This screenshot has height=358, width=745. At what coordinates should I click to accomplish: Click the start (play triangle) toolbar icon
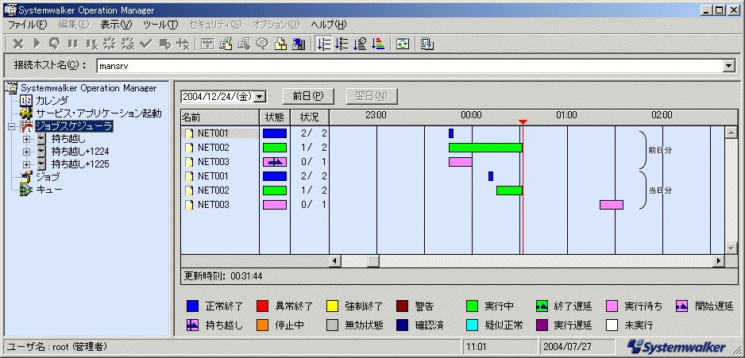[x=37, y=44]
